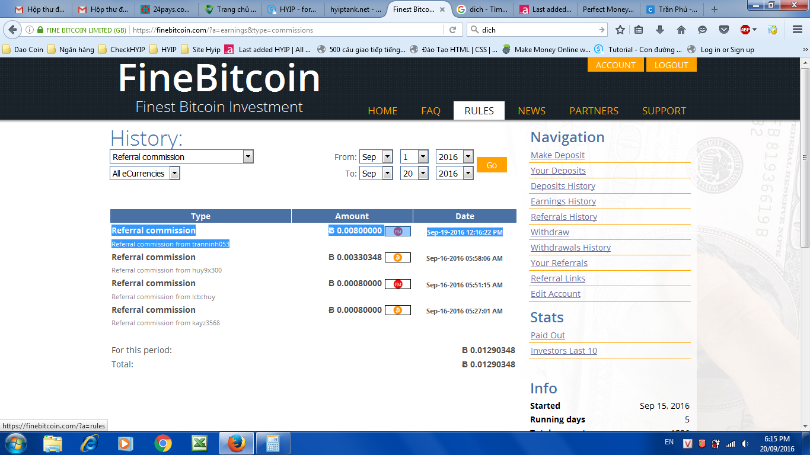Open the 'CheckHYIP' bookmark folder

122,50
